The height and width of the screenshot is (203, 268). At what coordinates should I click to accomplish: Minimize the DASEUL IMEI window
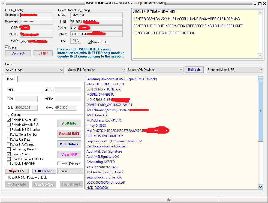click(252, 4)
